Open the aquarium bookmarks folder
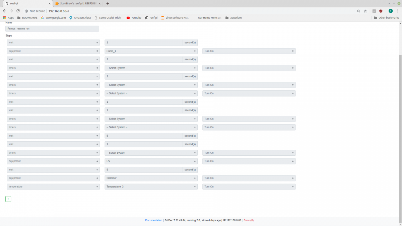The width and height of the screenshot is (402, 226). pyautogui.click(x=233, y=18)
